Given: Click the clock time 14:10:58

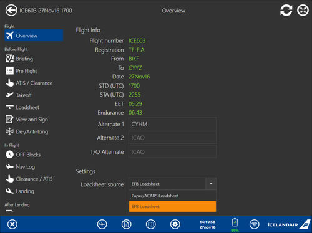Looking at the screenshot, I should 207,222.
